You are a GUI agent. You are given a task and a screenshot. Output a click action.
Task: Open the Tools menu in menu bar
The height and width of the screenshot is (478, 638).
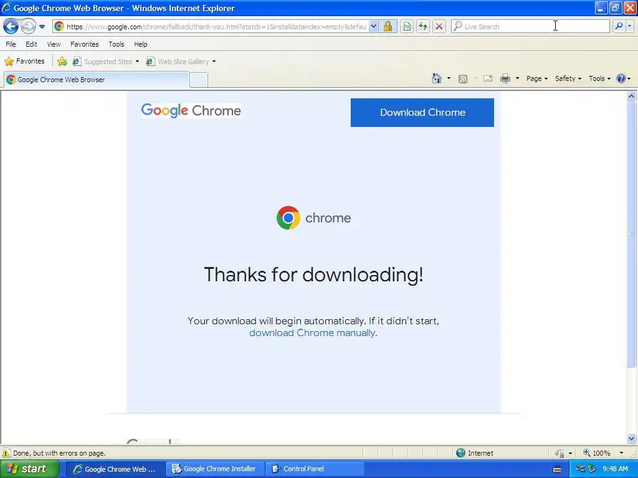(x=117, y=44)
